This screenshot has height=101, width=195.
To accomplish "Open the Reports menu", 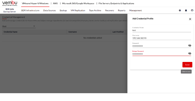I will (x=122, y=10).
